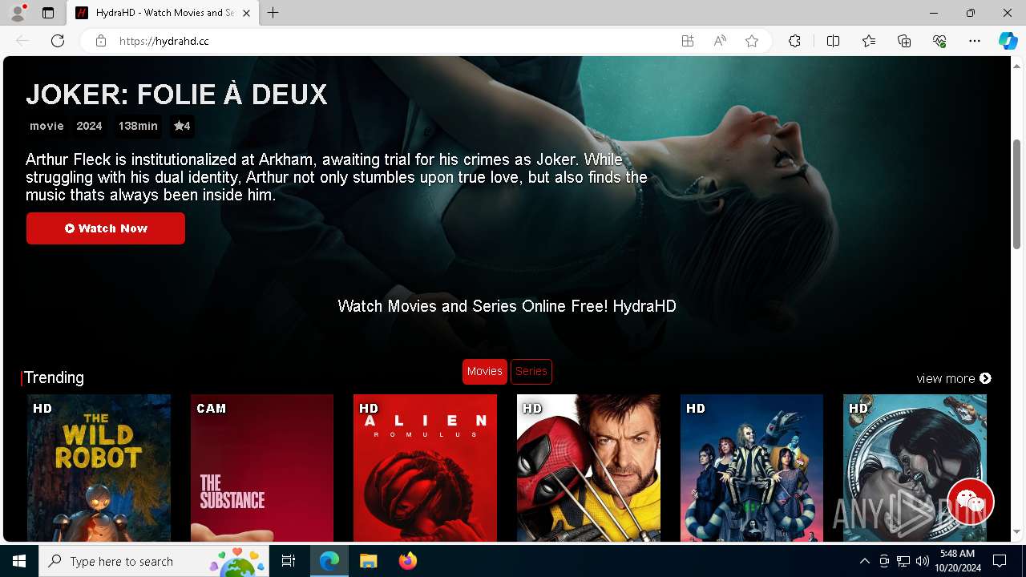Click the 2024 year tag
1026x577 pixels.
tap(89, 126)
